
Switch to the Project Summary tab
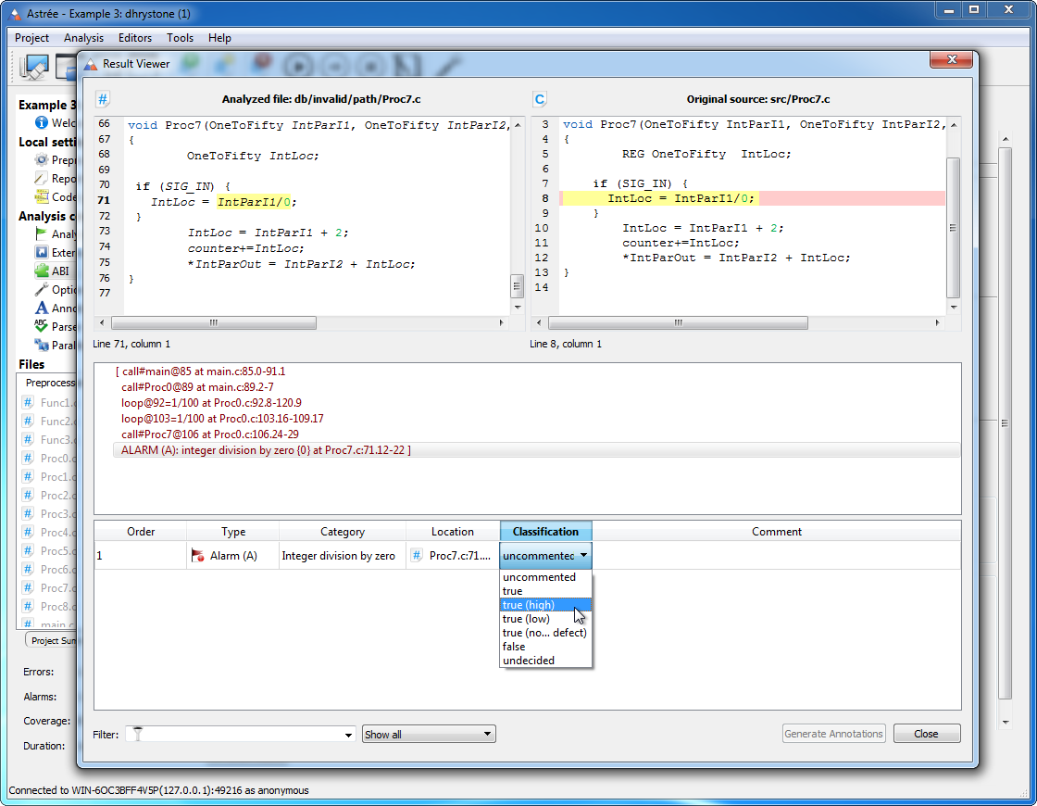[x=52, y=640]
